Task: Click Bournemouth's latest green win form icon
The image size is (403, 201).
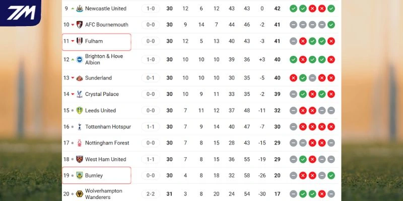Action: click(x=330, y=25)
